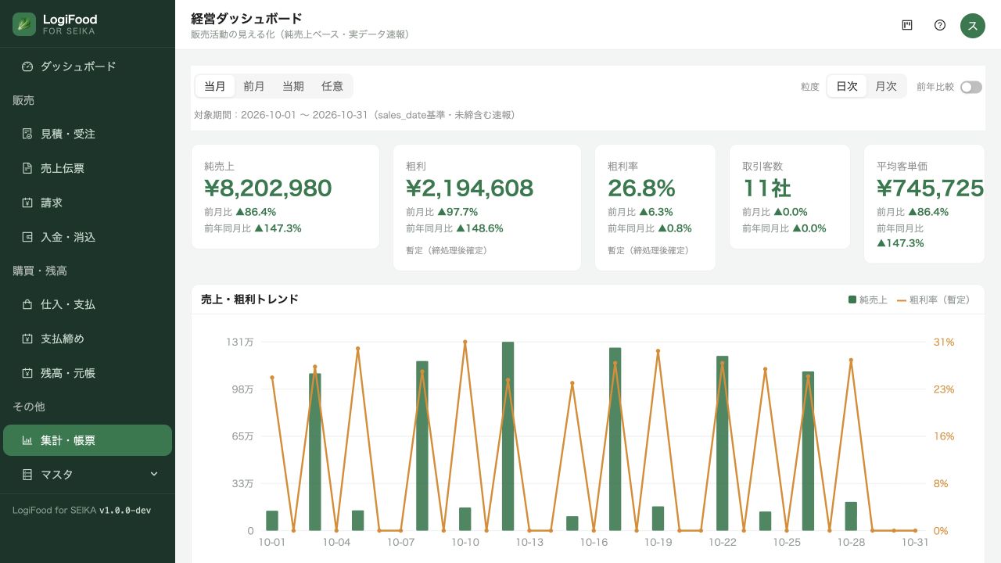Click the 対象期間 date range text

click(x=354, y=115)
